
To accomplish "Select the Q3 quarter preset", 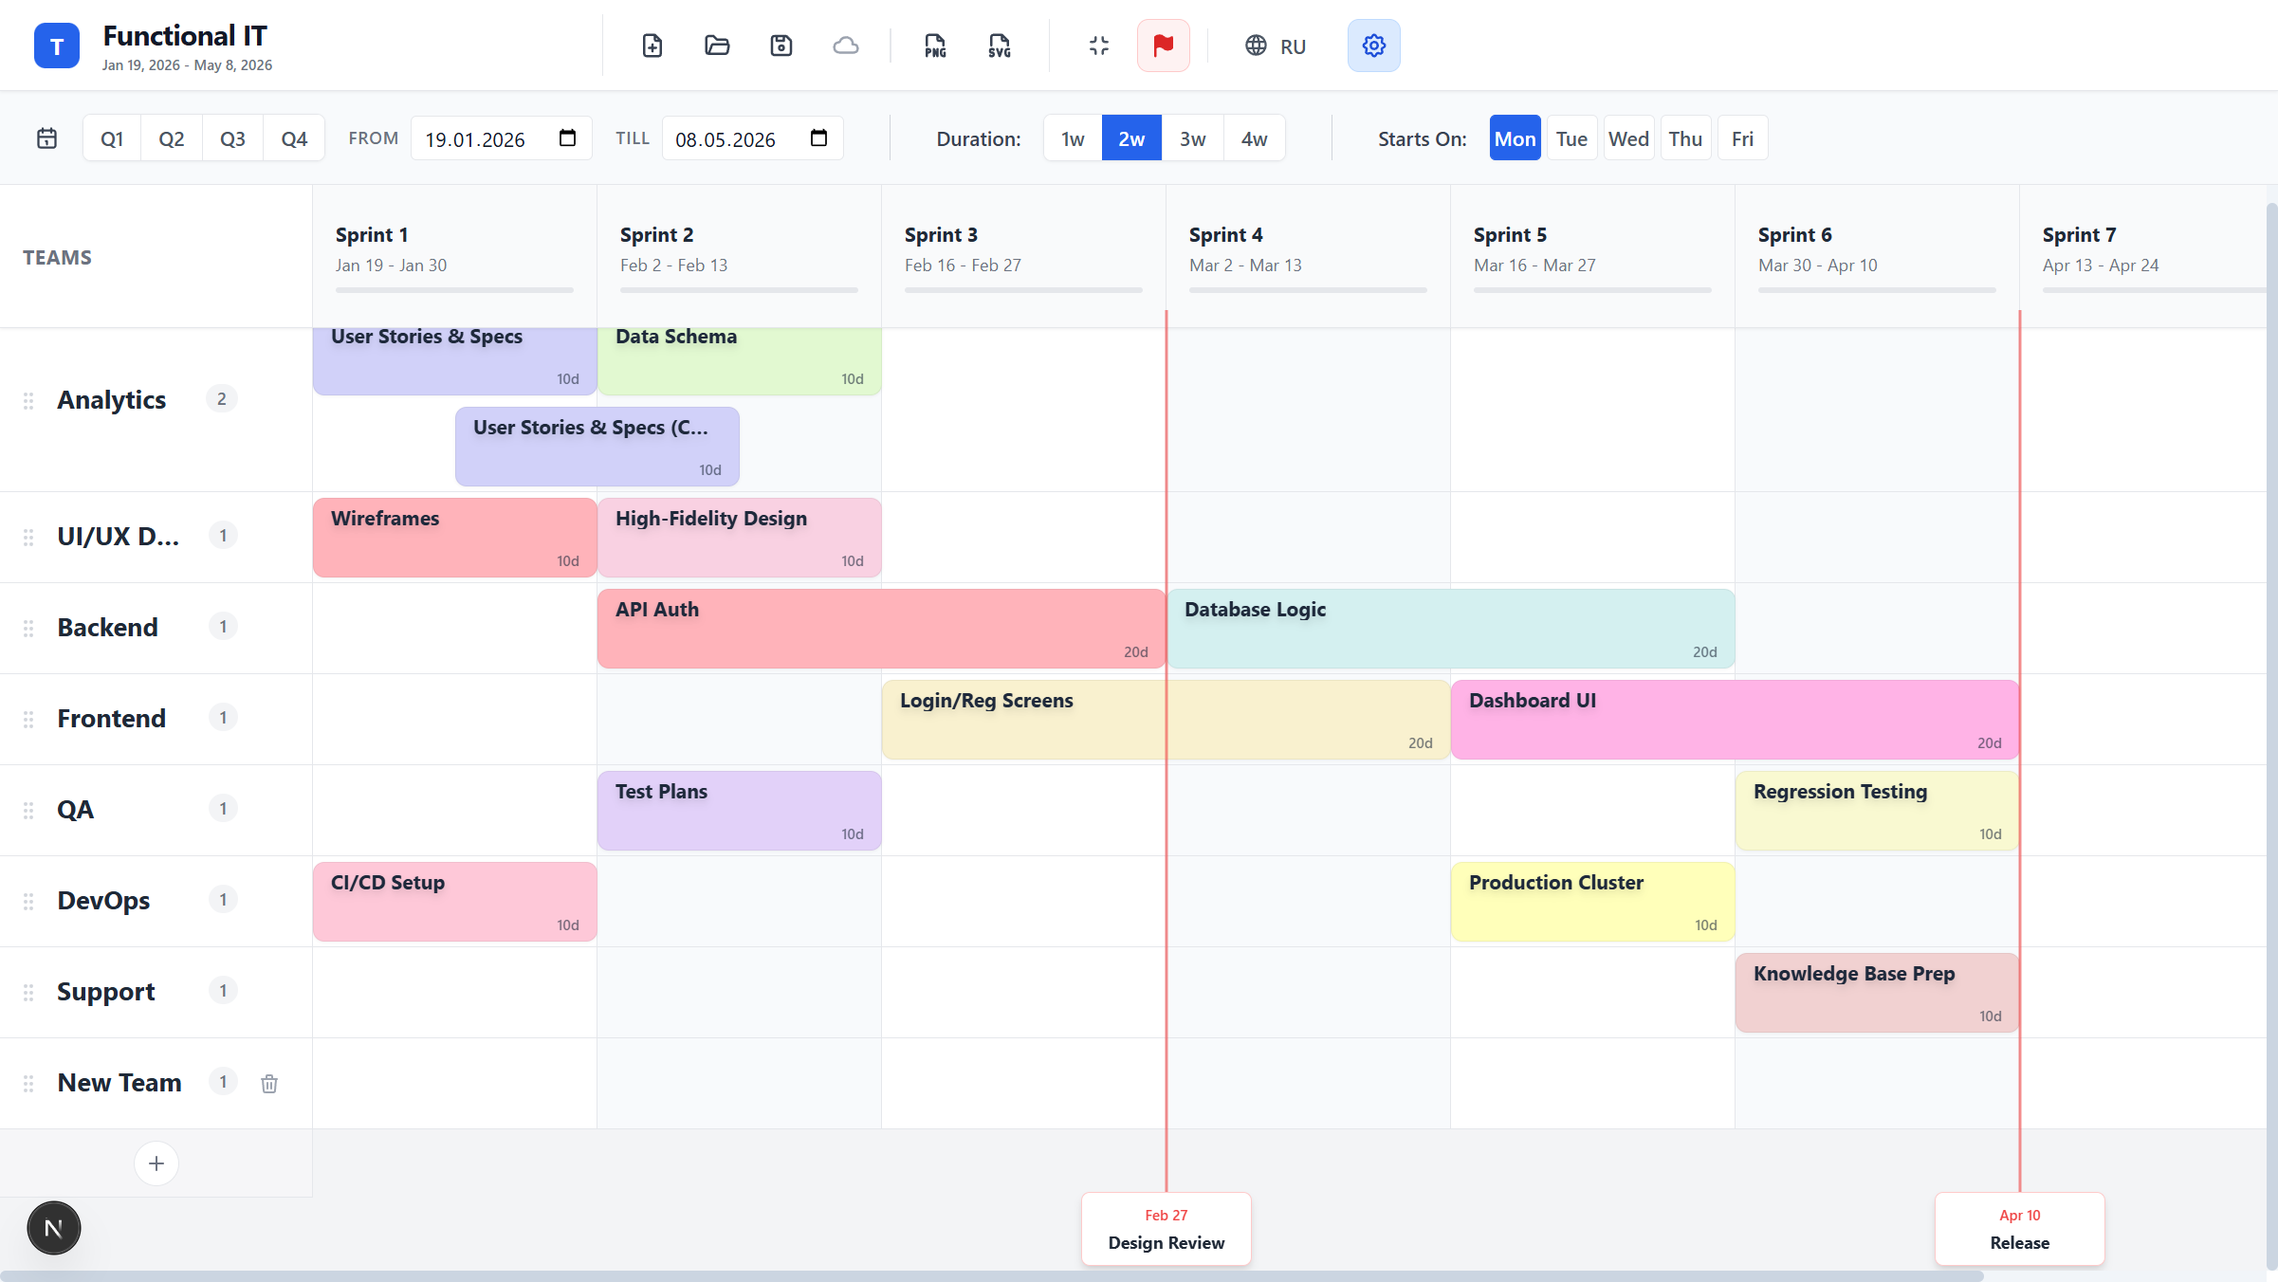I will (x=232, y=138).
